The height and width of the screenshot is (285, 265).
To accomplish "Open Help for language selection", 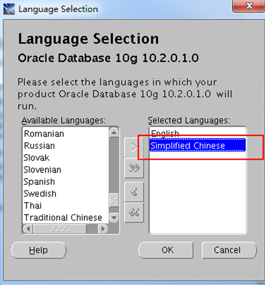I will point(39,250).
